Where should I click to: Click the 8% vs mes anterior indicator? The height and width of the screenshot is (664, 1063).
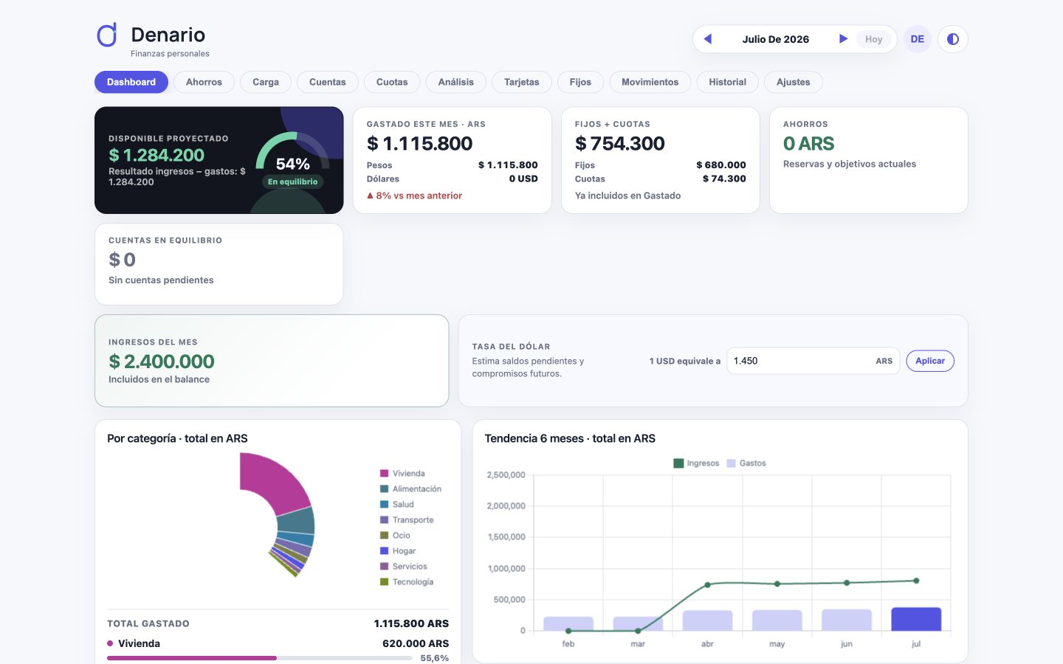415,196
